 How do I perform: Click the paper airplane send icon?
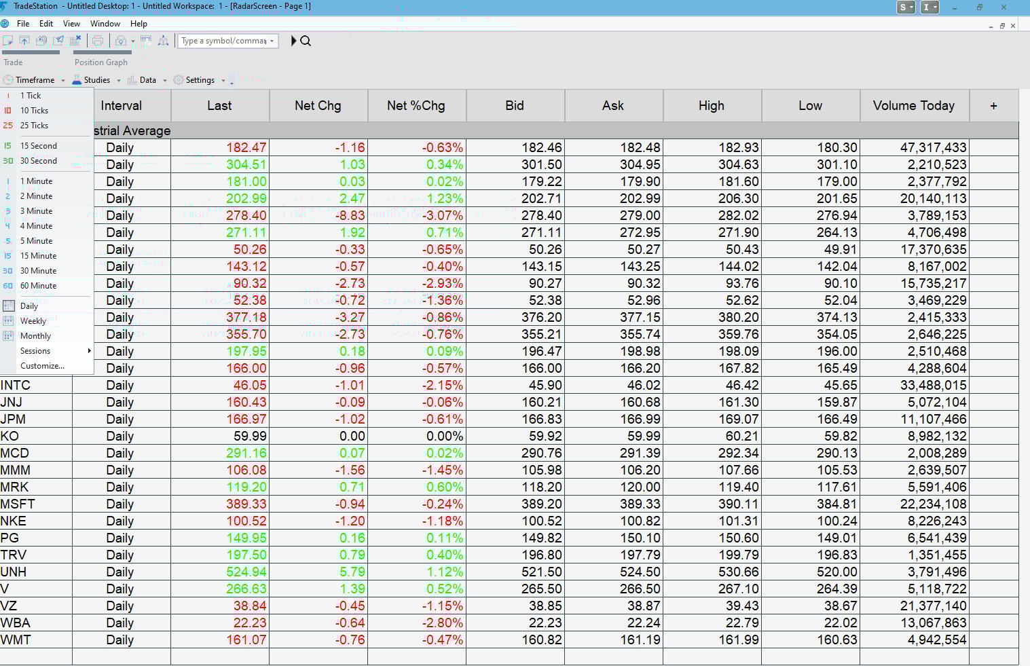pos(59,41)
